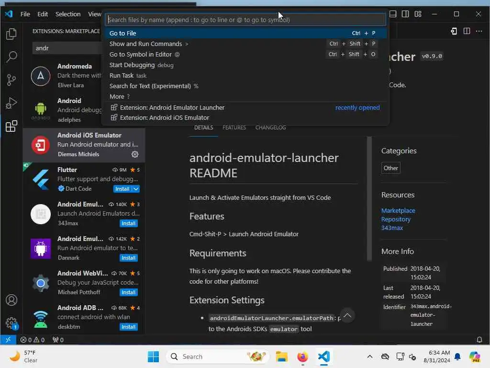Open the clock showing 6:34 AM
490x368 pixels.
tap(436, 356)
